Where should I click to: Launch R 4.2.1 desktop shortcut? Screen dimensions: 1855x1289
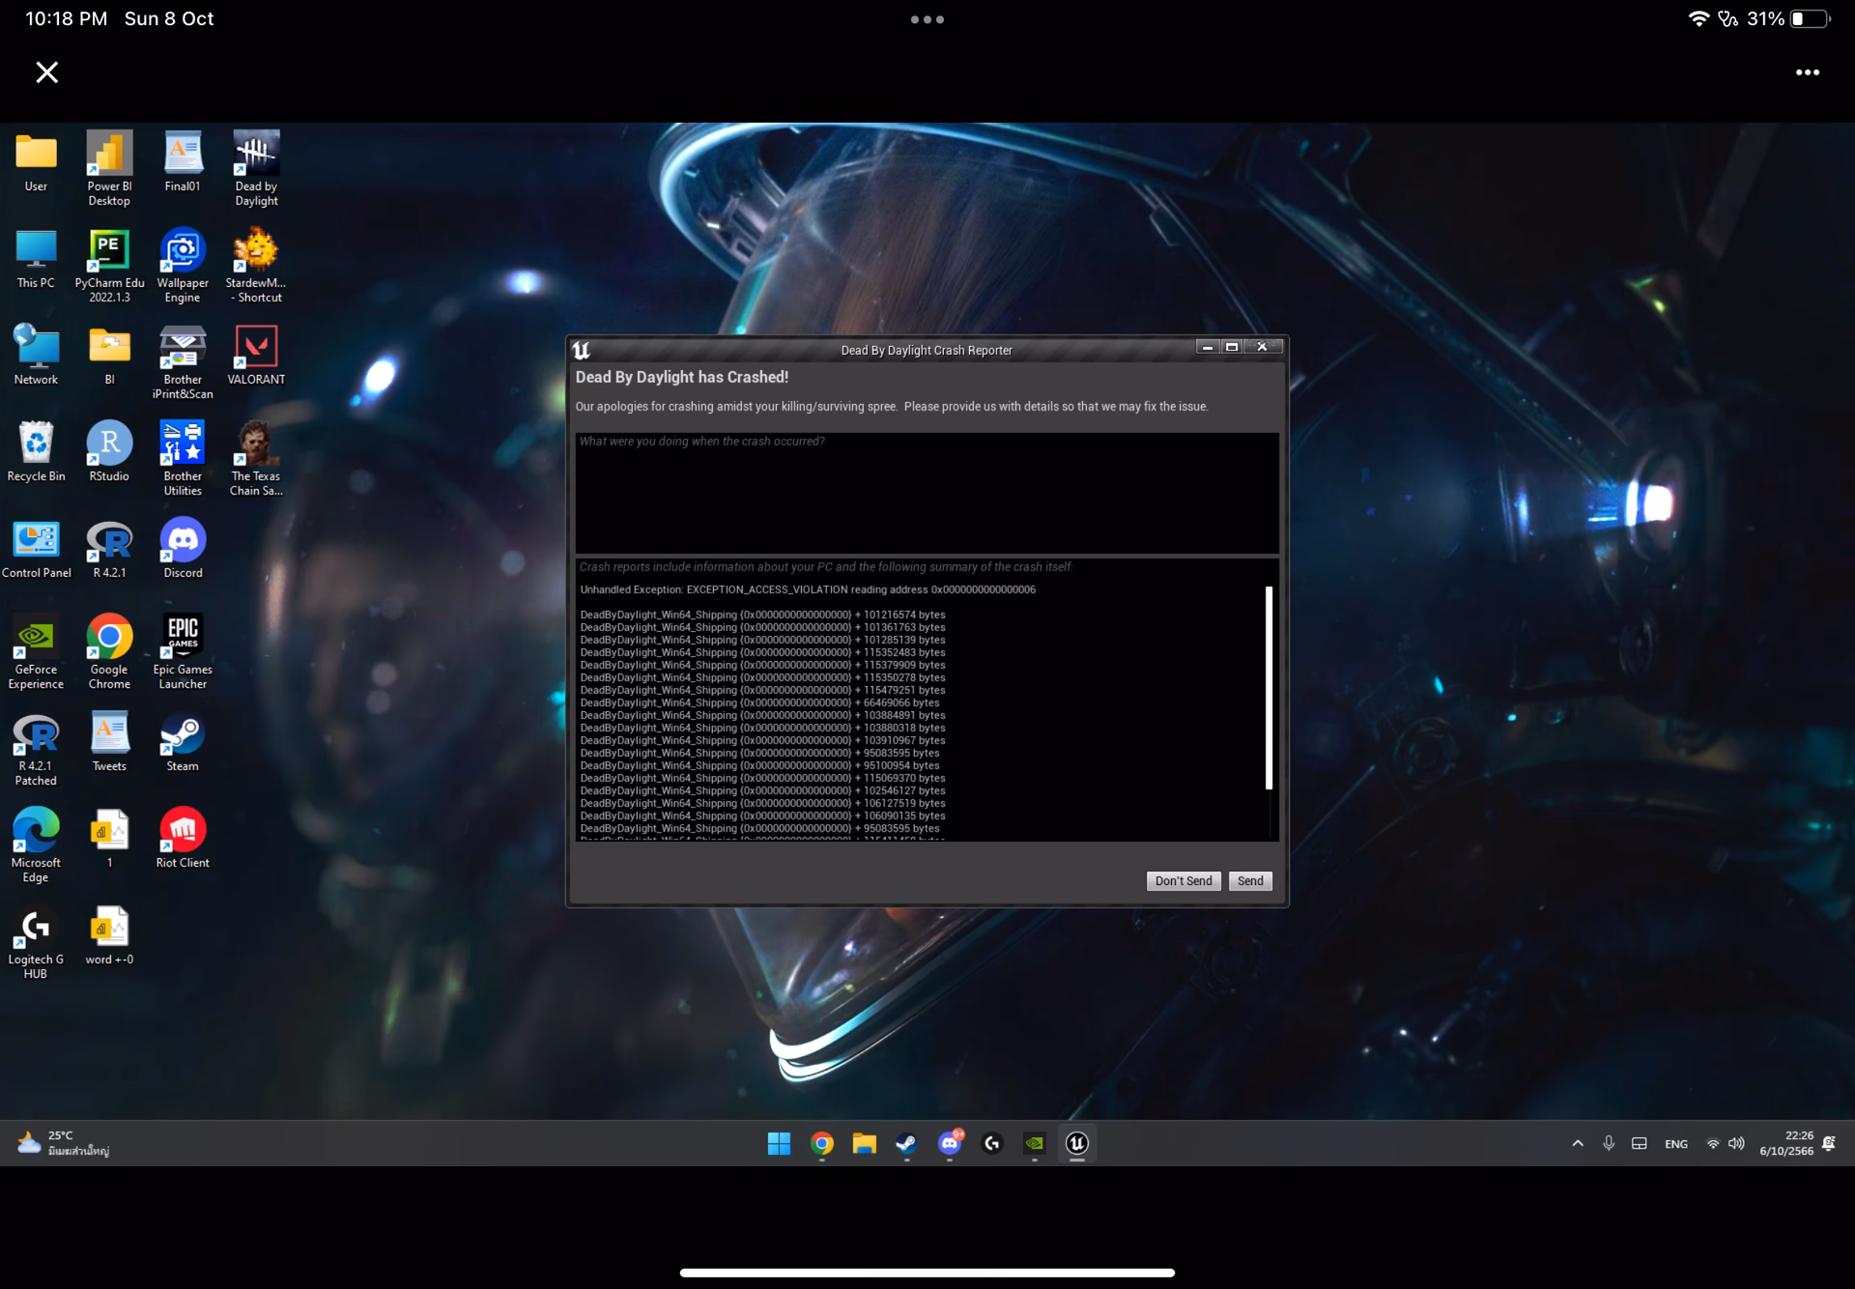(109, 549)
